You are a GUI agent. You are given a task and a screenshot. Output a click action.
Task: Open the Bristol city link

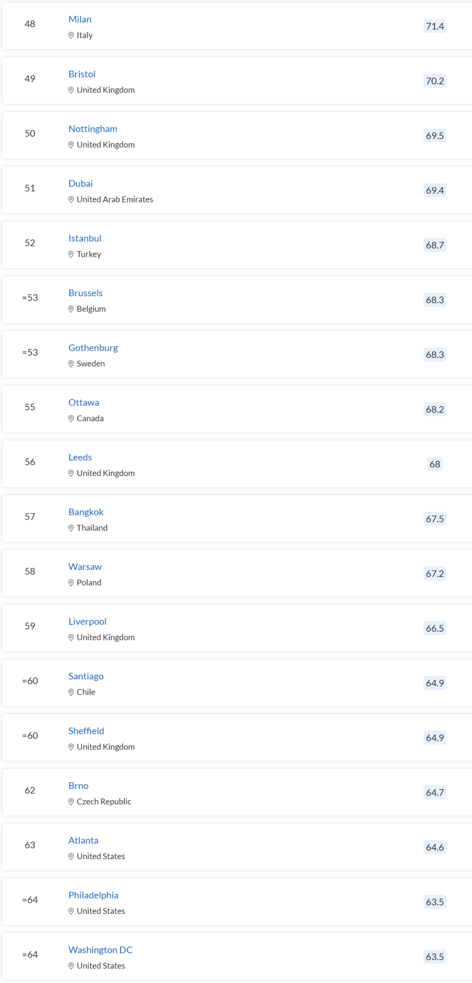point(82,74)
